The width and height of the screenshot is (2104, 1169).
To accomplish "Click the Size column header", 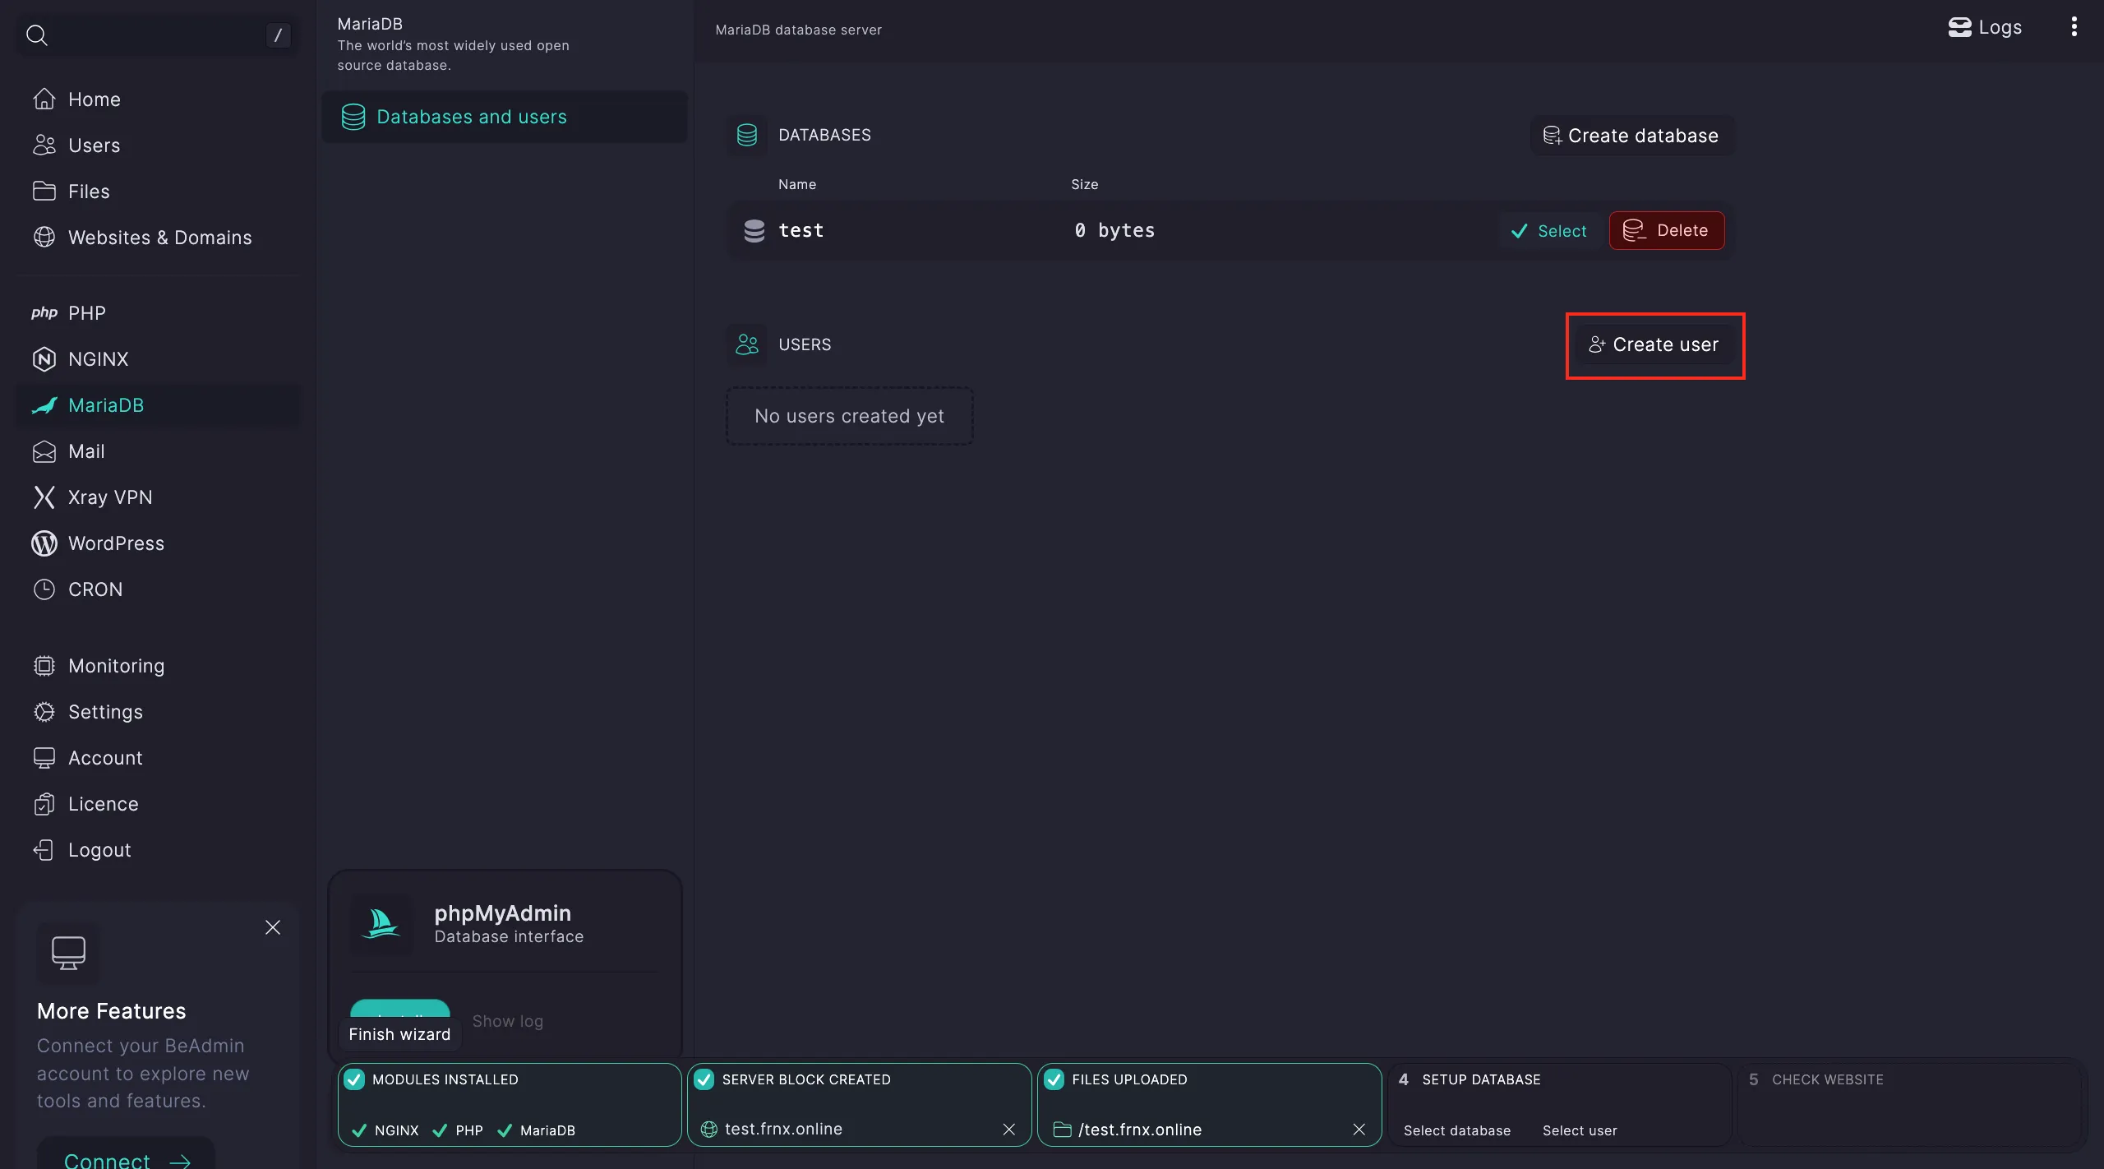I will tap(1084, 184).
